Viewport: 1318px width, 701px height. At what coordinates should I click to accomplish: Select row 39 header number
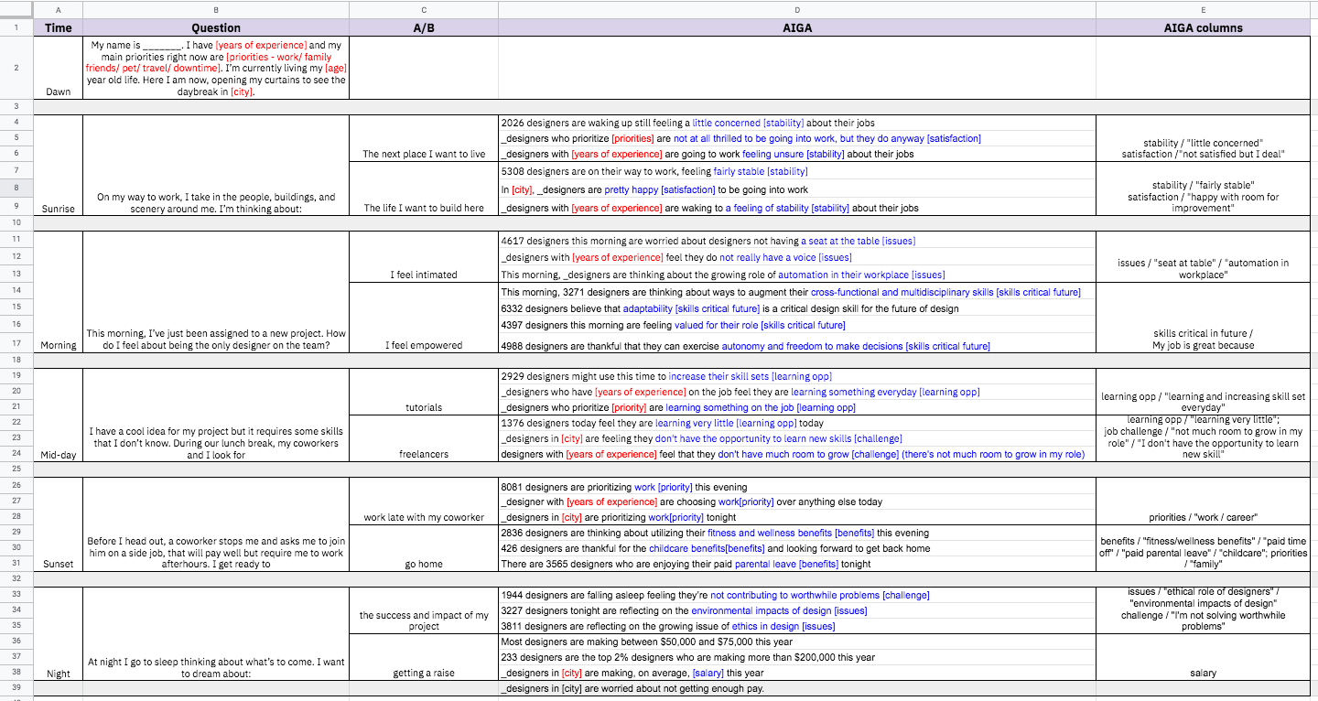tap(16, 688)
